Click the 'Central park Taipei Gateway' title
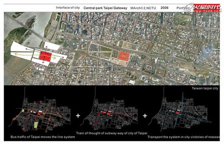Image resolution: width=224 pixels, height=145 pixels. [105, 8]
